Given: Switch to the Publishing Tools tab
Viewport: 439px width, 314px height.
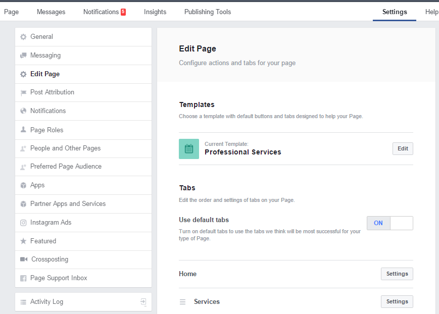Looking at the screenshot, I should click(x=207, y=12).
